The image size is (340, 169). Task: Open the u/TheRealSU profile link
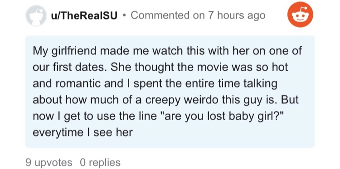(84, 15)
